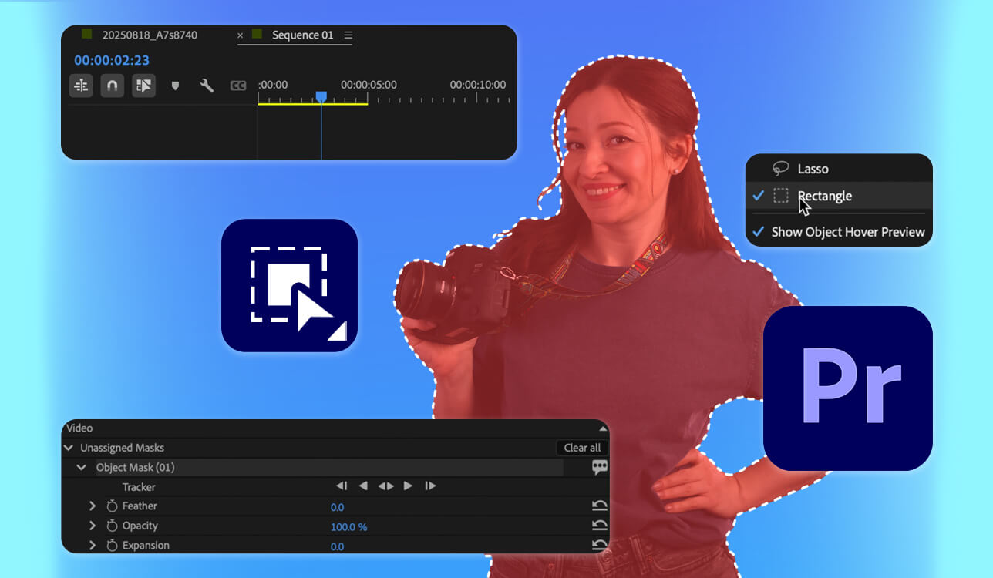Open timeline settings via the wrench icon
Viewport: 993px width, 578px height.
click(x=207, y=86)
